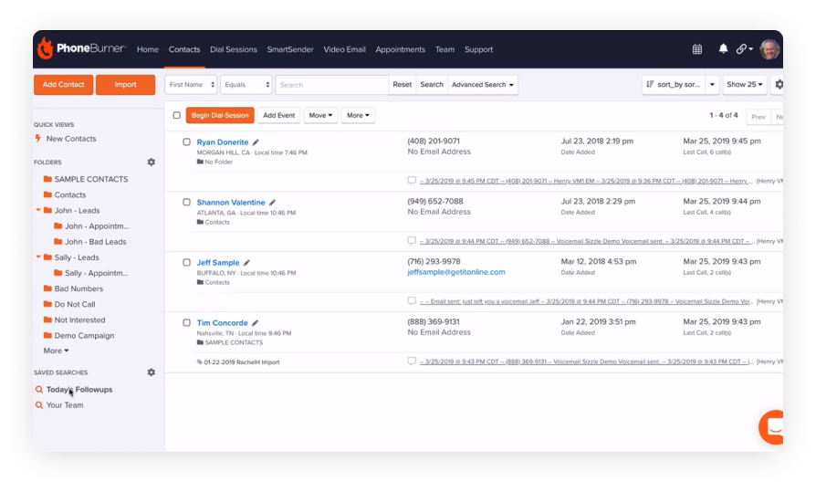Screen dimensions: 816x482
Task: Click the note icon in Shannon Valentine's row
Action: coord(412,240)
